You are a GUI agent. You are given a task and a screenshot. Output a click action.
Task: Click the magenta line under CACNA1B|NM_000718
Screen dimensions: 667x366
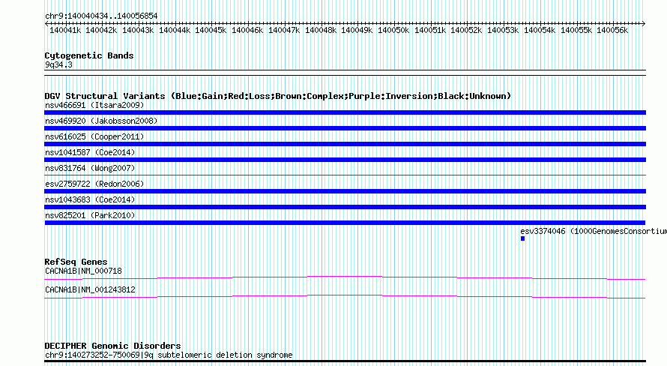pyautogui.click(x=345, y=278)
